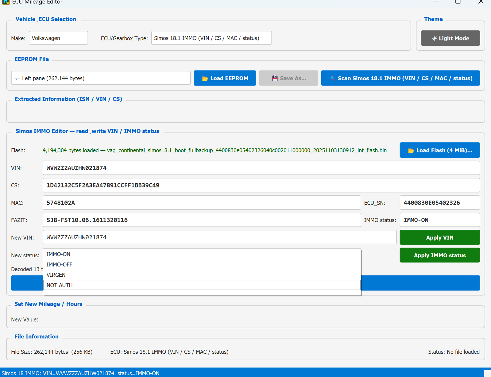Open the ECU/Gearbox Type dropdown

[211, 38]
